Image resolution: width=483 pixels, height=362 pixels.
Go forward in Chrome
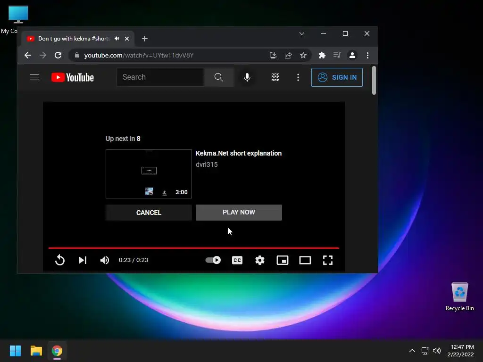[x=43, y=55]
